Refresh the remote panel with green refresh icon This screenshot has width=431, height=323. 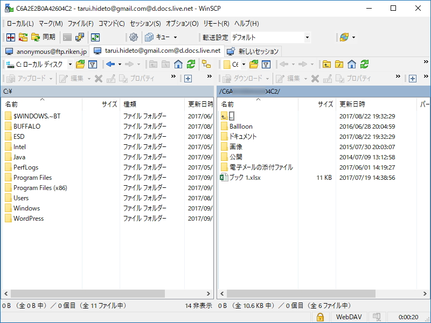pos(364,65)
